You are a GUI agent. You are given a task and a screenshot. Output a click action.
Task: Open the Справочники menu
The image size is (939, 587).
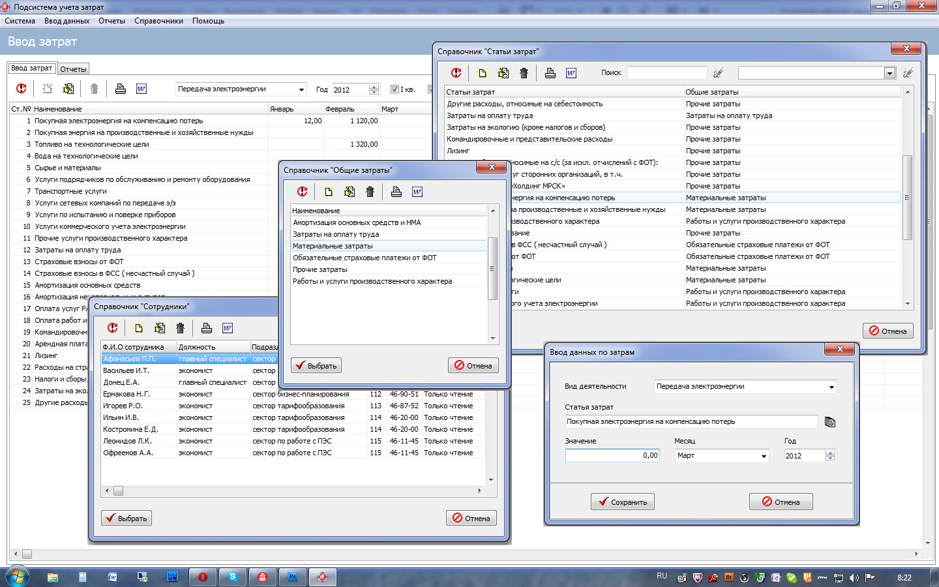(x=158, y=21)
